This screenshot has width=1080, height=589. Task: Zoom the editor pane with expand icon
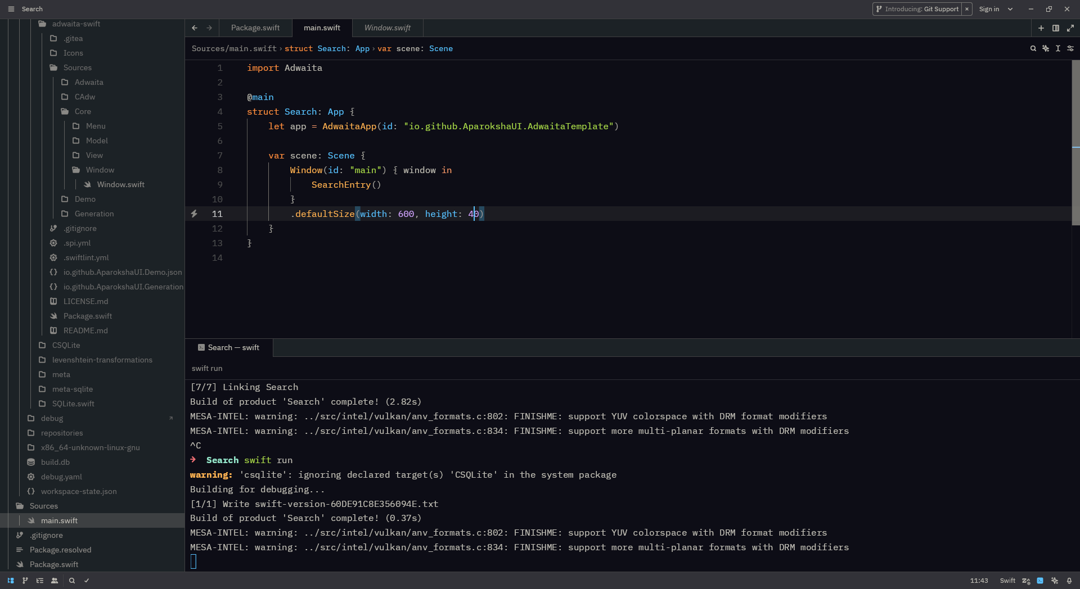click(x=1070, y=28)
